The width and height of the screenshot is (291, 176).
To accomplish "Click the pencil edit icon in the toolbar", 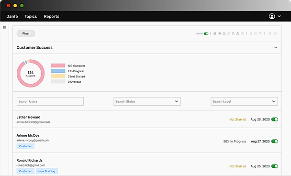I will [251, 33].
